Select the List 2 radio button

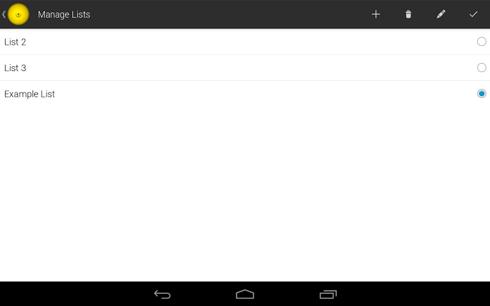tap(481, 42)
